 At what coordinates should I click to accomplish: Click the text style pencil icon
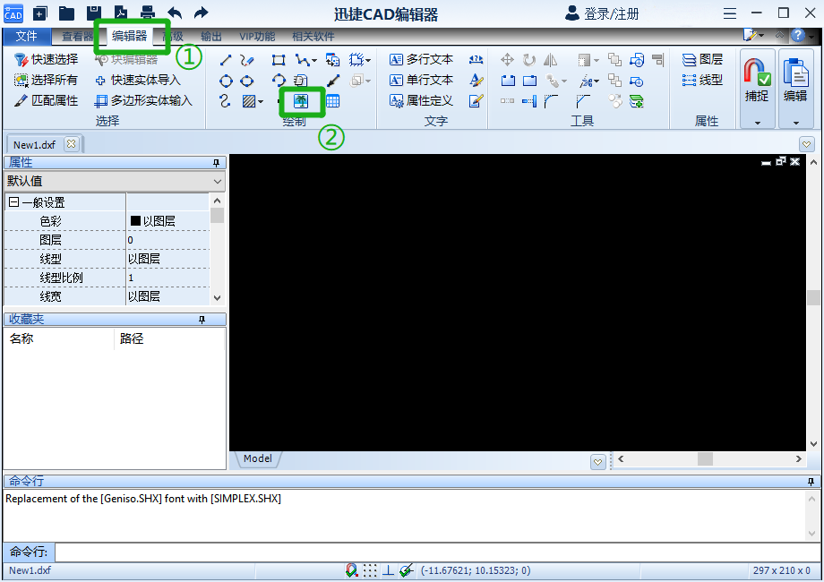(476, 80)
